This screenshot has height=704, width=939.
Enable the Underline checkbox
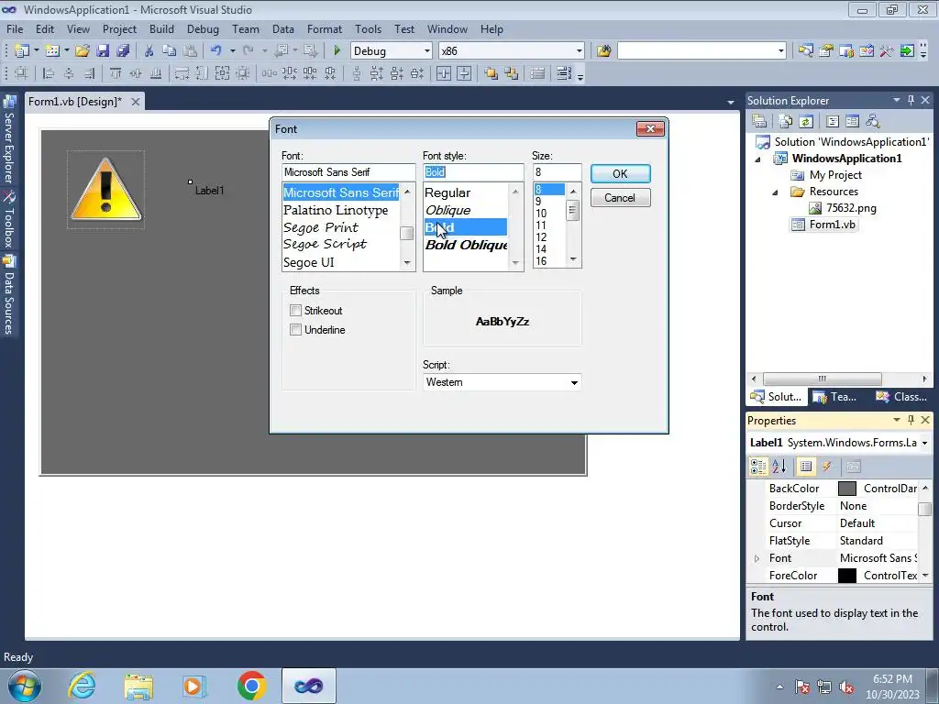(x=295, y=329)
